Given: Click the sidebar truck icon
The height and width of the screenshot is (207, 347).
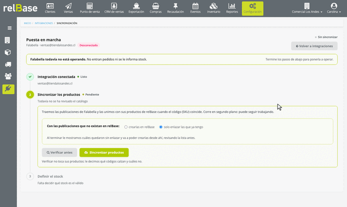Looking at the screenshot, I should pyautogui.click(x=8, y=64).
